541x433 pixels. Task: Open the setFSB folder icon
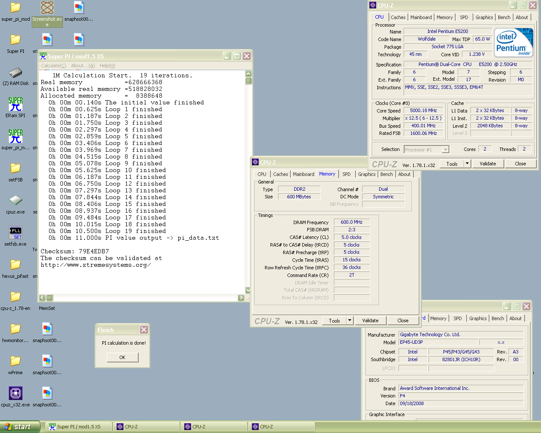(x=16, y=168)
